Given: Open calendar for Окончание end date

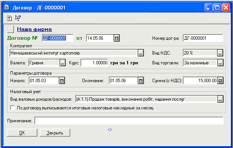Looking at the screenshot, I should tap(141, 81).
